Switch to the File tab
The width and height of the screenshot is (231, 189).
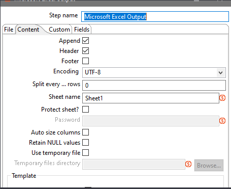[9, 30]
